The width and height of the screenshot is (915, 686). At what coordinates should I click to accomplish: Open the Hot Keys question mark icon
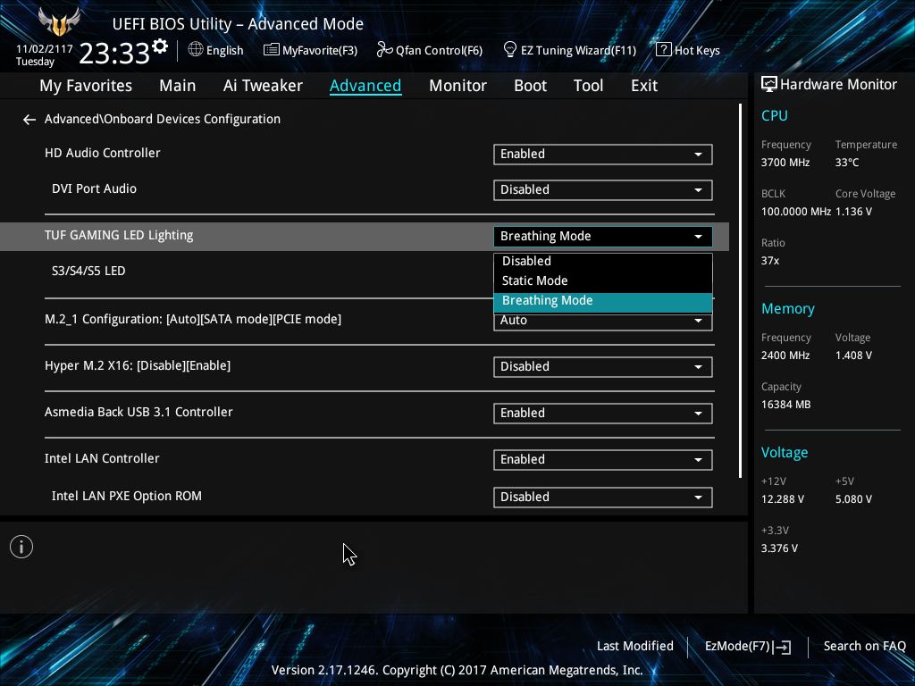coord(664,50)
